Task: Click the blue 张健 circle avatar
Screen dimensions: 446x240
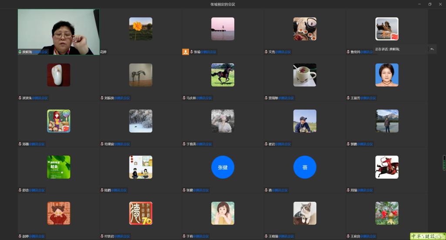Action: coord(223,167)
